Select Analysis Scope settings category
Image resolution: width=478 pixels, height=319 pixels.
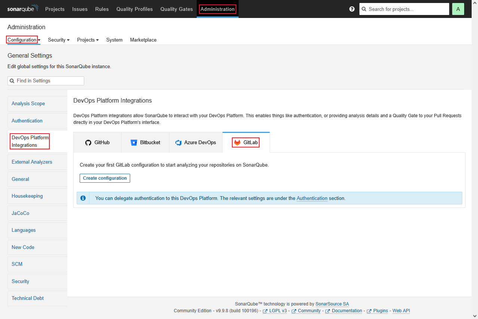pos(37,104)
